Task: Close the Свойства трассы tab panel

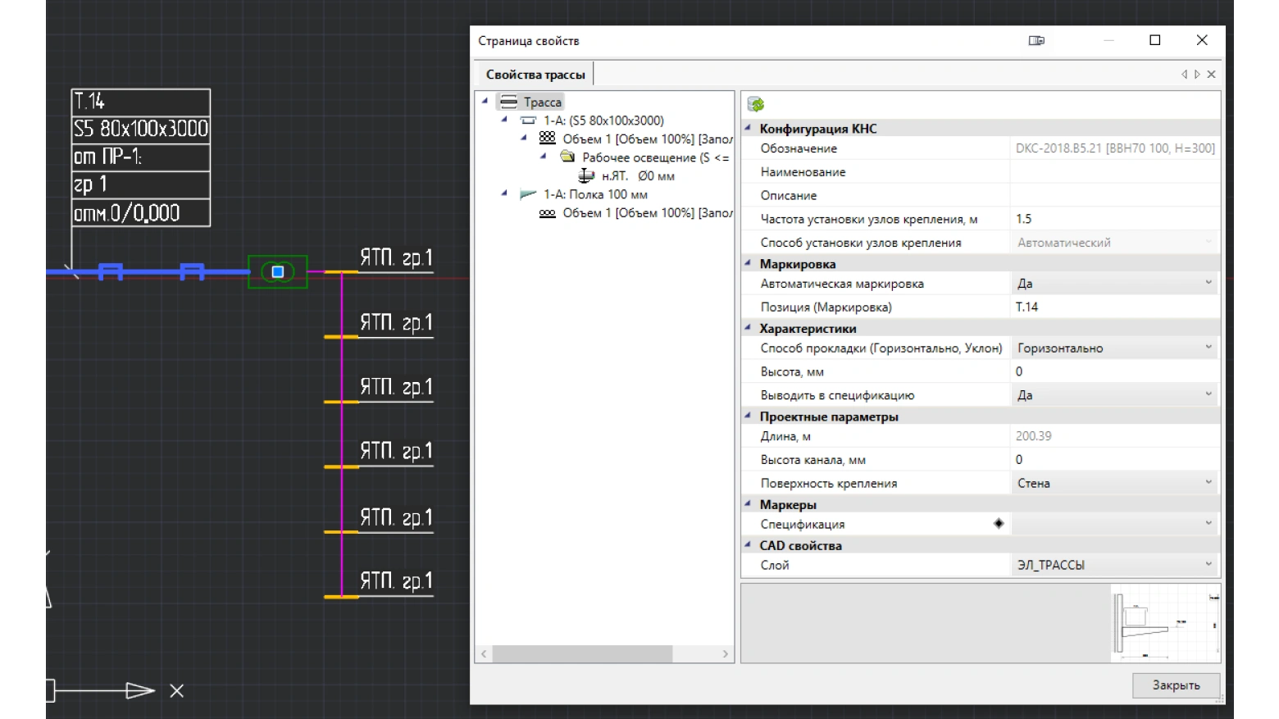Action: (1211, 75)
